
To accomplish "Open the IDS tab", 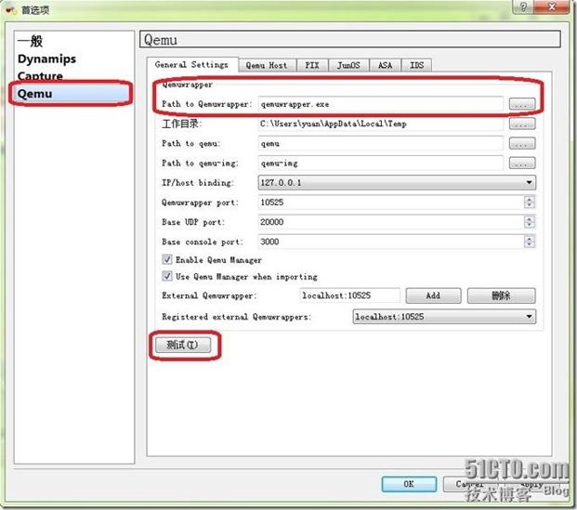I will (416, 66).
